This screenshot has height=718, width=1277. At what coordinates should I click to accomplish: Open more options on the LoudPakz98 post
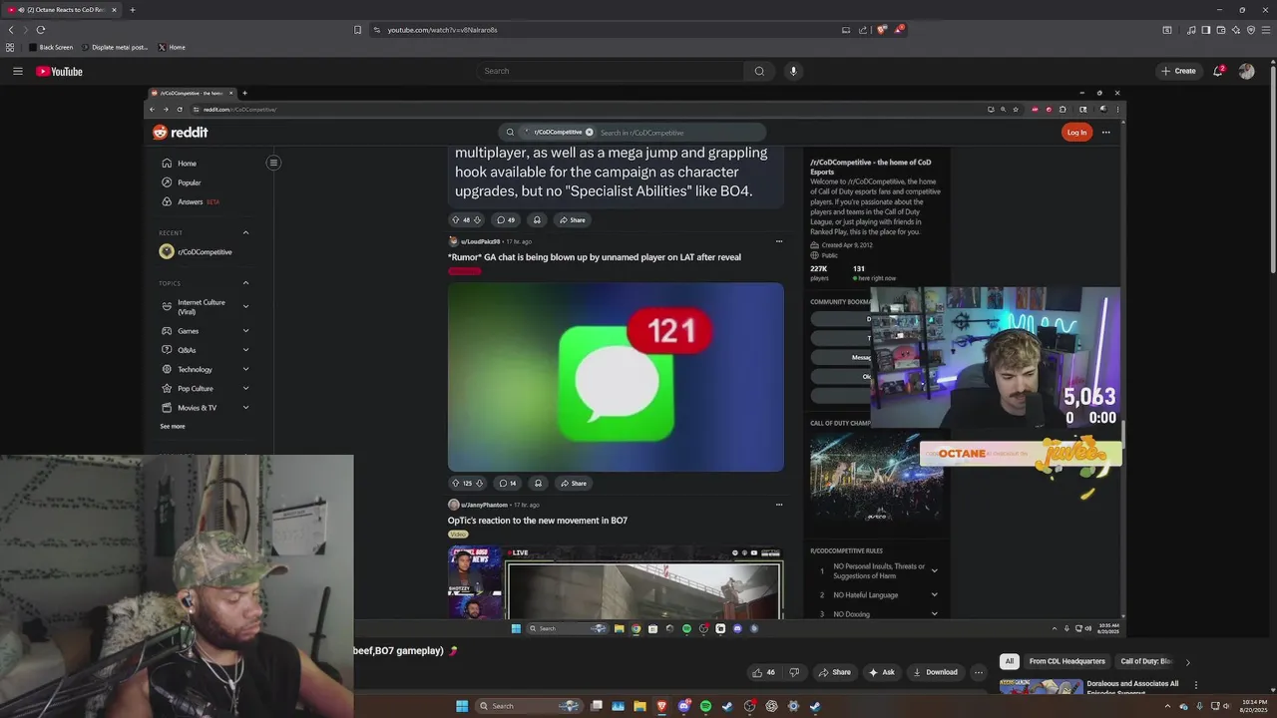[779, 241]
